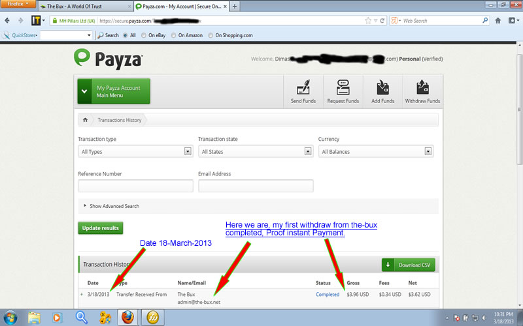Click the Transfer Received From type text
This screenshot has width=523, height=326.
pyautogui.click(x=141, y=295)
